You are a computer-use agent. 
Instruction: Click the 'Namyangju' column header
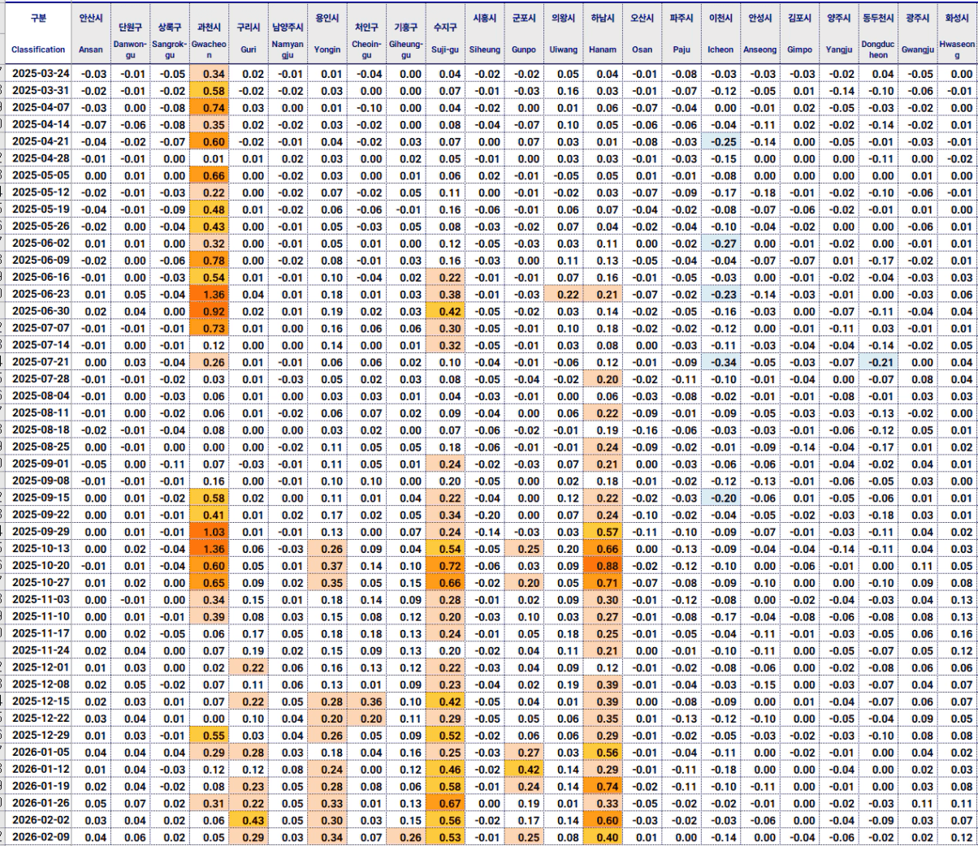point(288,50)
